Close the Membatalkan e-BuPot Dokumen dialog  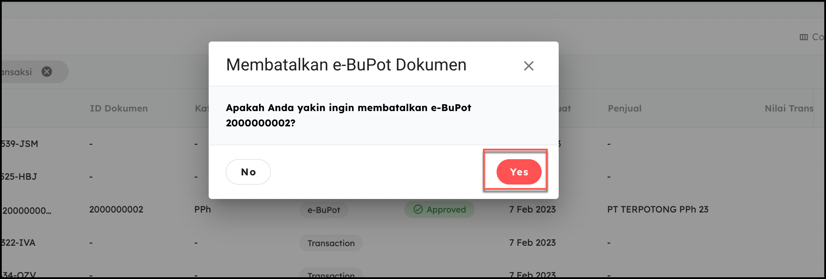528,66
